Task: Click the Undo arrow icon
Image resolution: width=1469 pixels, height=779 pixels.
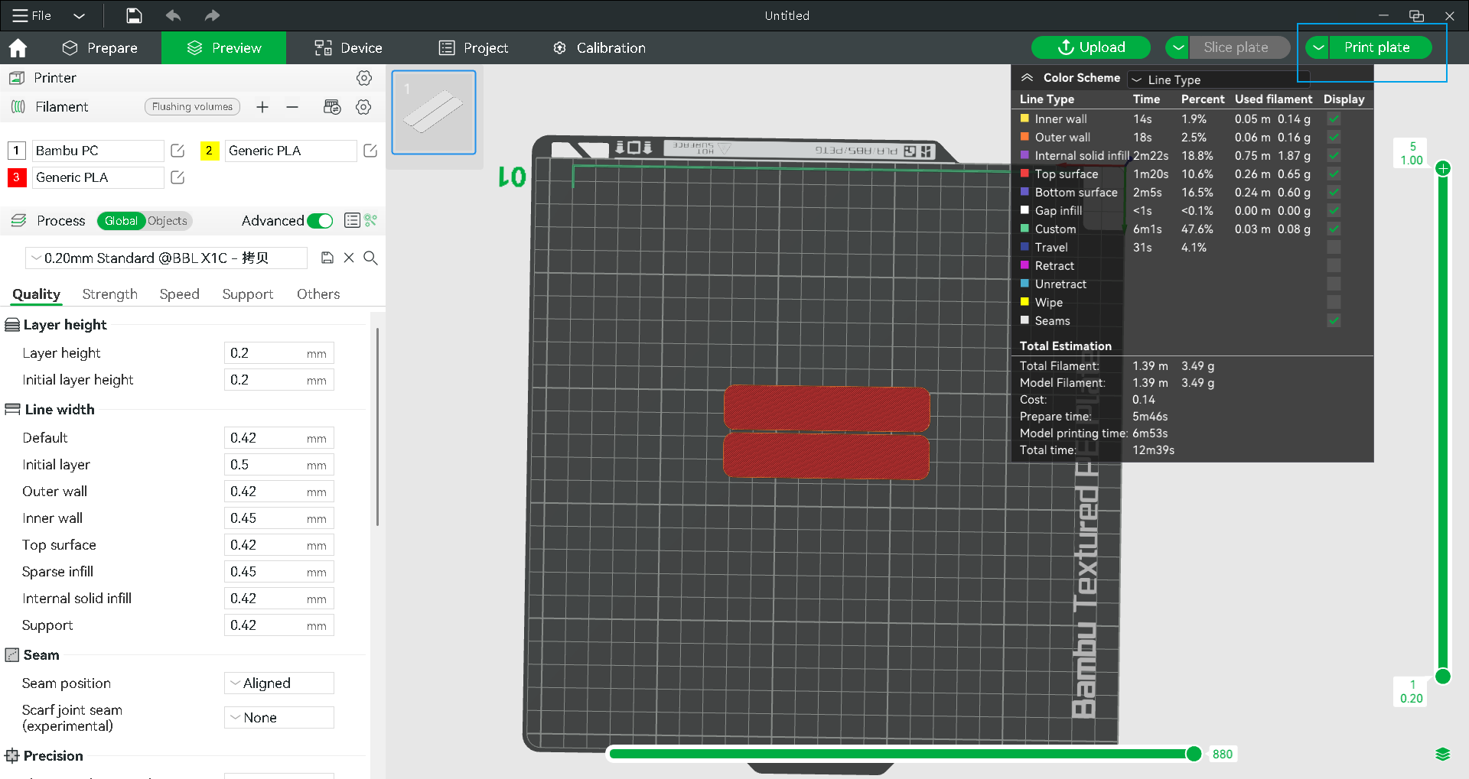Action: (x=173, y=15)
